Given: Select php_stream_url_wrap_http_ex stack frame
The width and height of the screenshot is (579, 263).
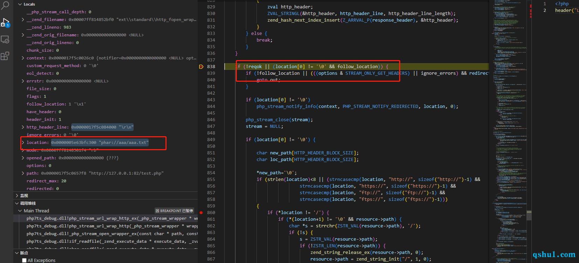Looking at the screenshot, I should pos(105,219).
